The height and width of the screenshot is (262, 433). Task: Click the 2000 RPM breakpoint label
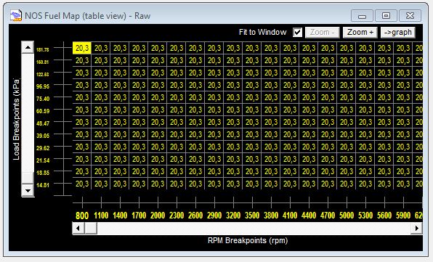click(x=158, y=216)
